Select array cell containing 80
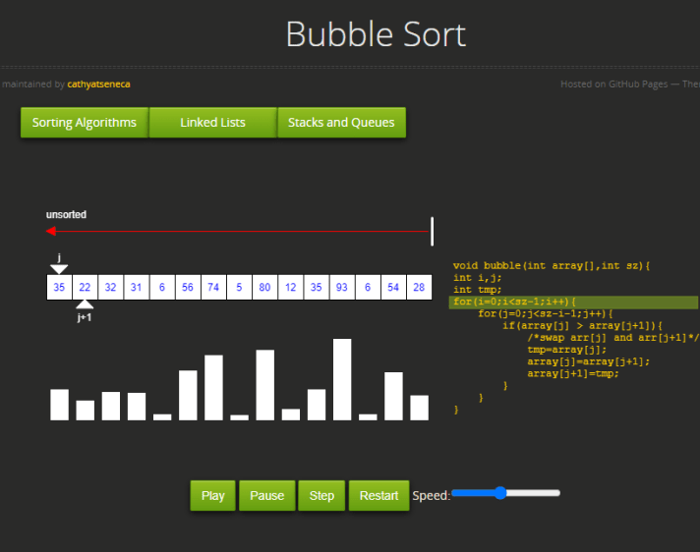This screenshot has width=700, height=552. (264, 287)
